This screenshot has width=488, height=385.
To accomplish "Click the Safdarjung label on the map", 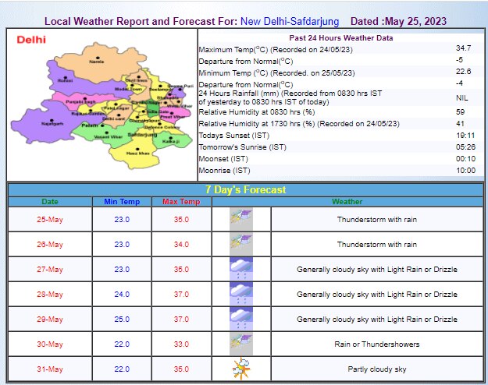I will coord(143,135).
